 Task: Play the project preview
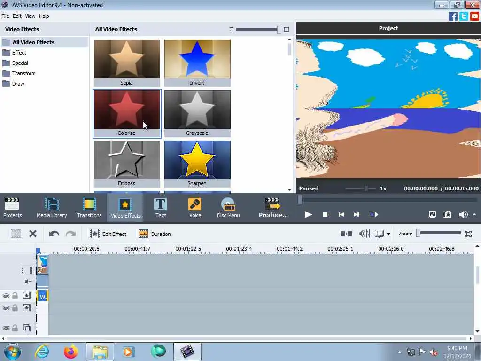pos(308,214)
